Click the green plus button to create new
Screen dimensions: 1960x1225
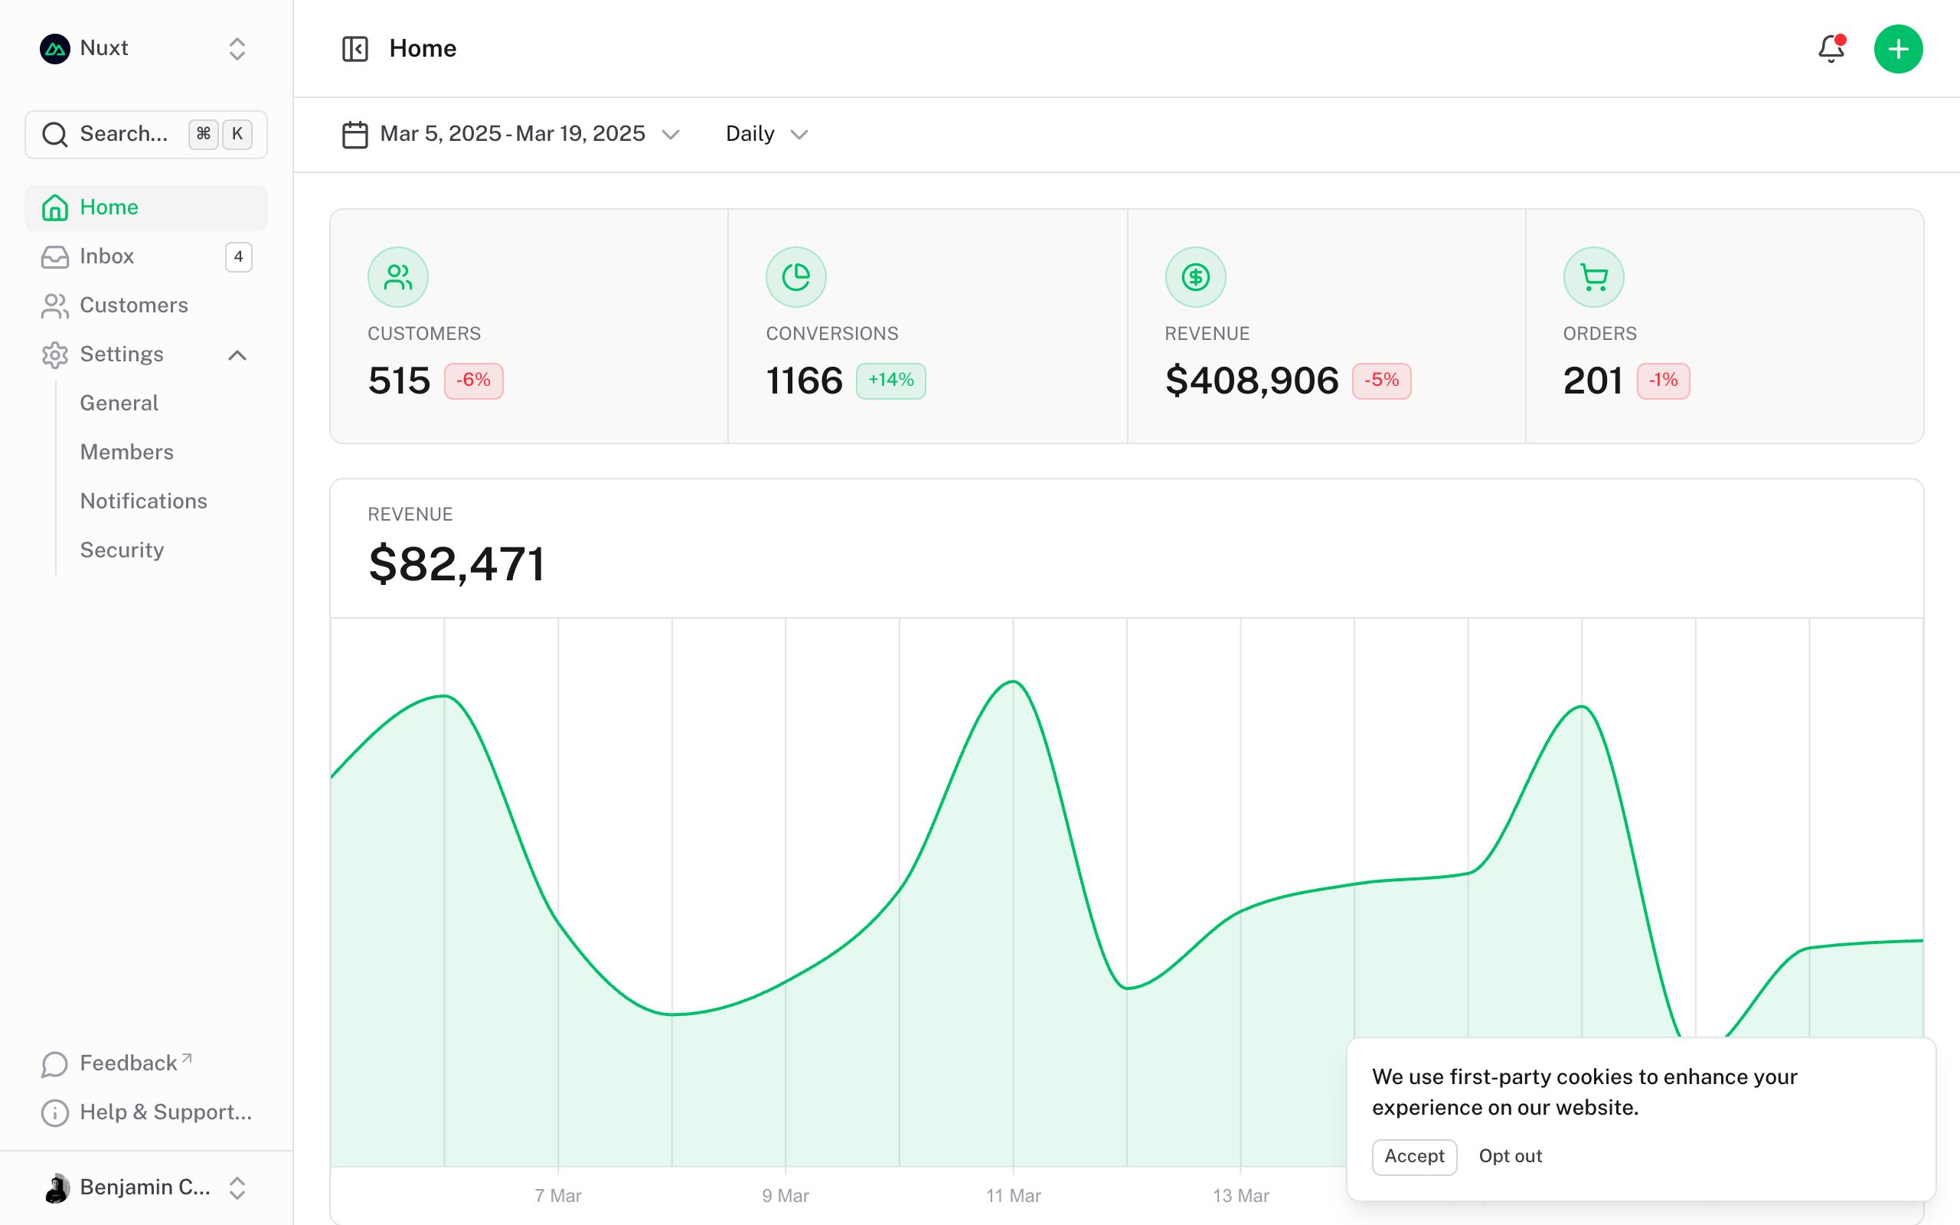tap(1899, 50)
